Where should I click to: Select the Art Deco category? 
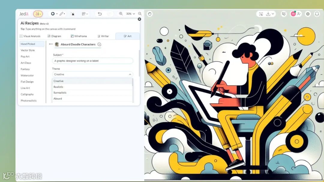(26, 63)
